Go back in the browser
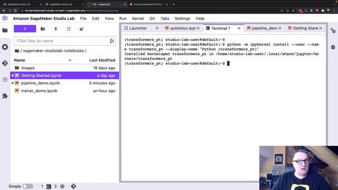The height and width of the screenshot is (190, 338). coord(4,11)
